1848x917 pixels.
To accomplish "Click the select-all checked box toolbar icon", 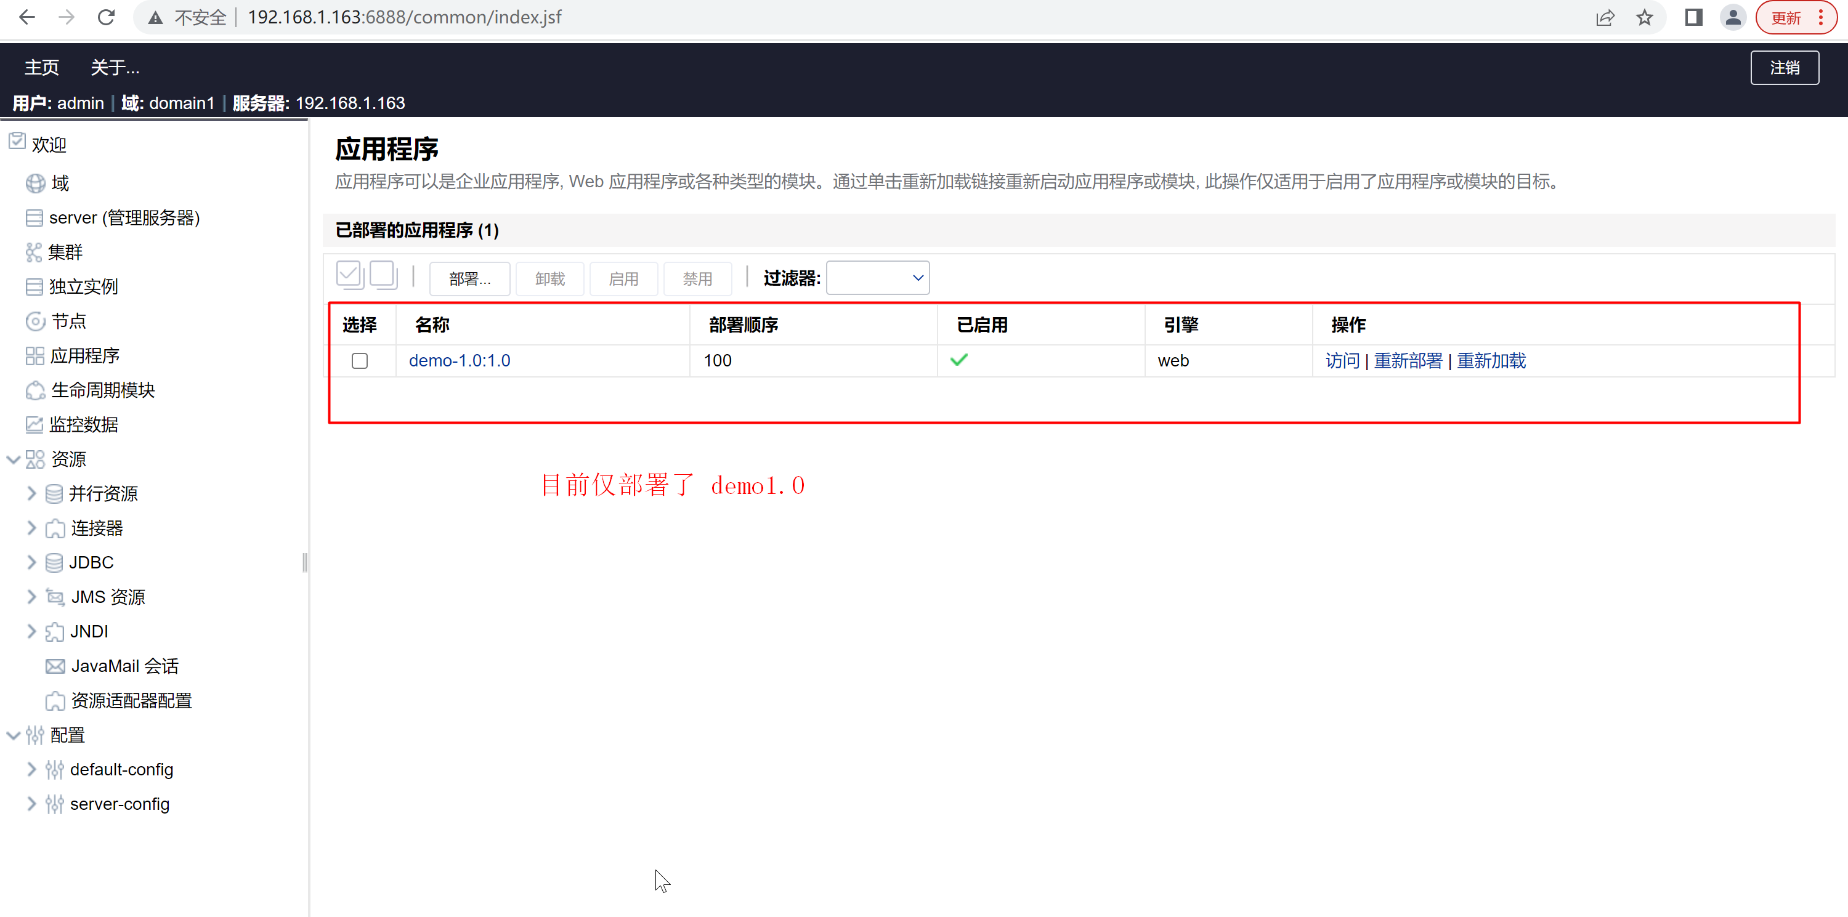I will [349, 275].
